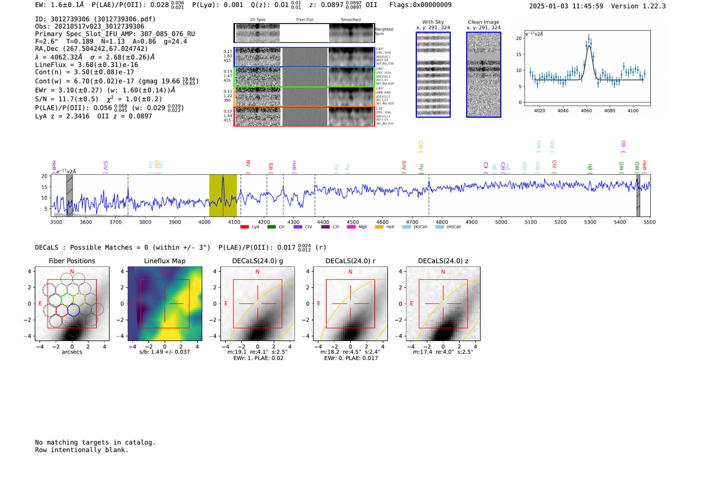Click the red SiII line marker label
Screen dimensions: 701x477
(x=271, y=166)
